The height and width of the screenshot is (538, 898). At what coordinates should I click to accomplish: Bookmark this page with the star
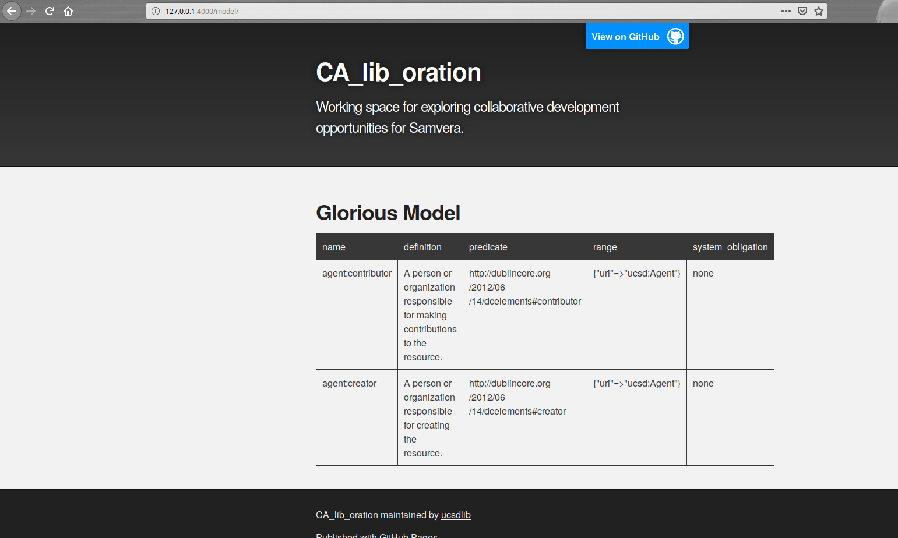click(818, 10)
